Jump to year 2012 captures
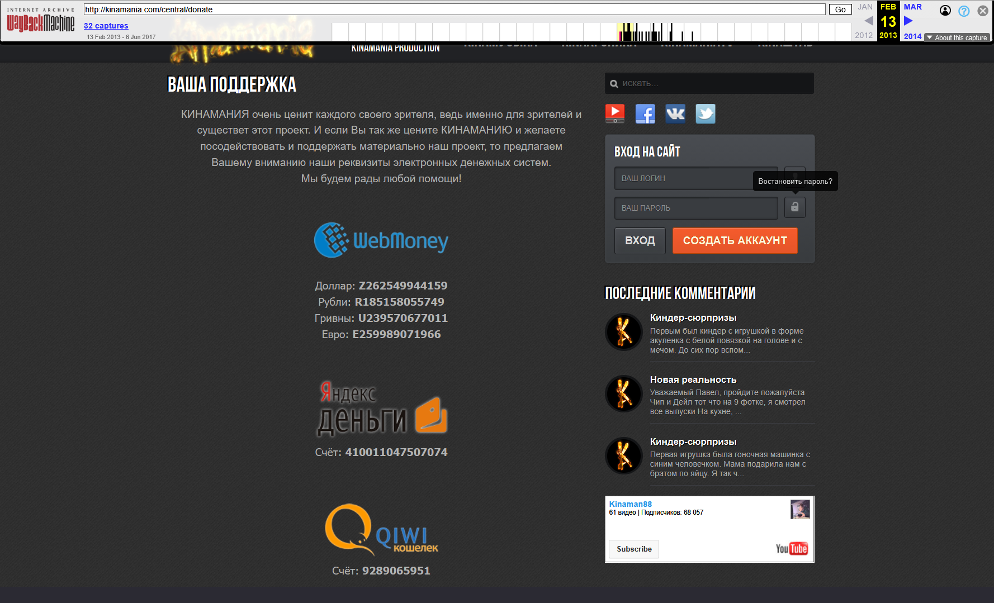Image resolution: width=994 pixels, height=603 pixels. point(864,35)
